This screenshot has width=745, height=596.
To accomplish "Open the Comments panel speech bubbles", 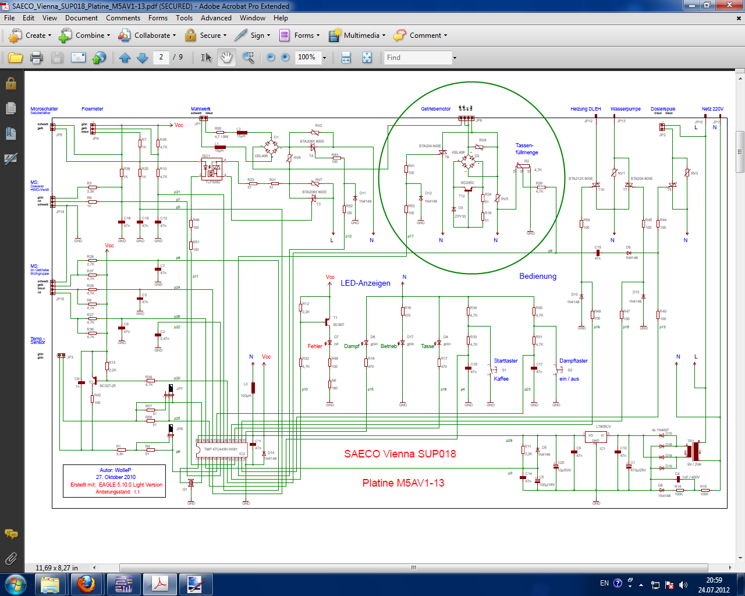I will click(x=11, y=534).
